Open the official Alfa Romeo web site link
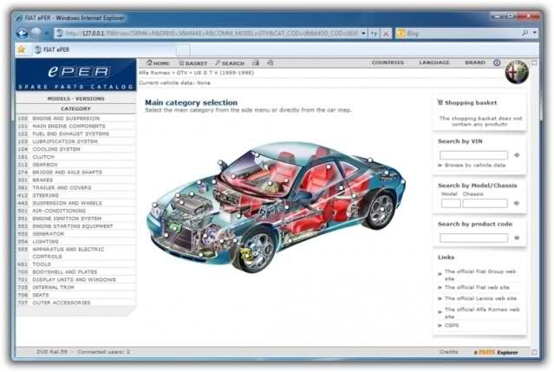The image size is (554, 372). [481, 313]
